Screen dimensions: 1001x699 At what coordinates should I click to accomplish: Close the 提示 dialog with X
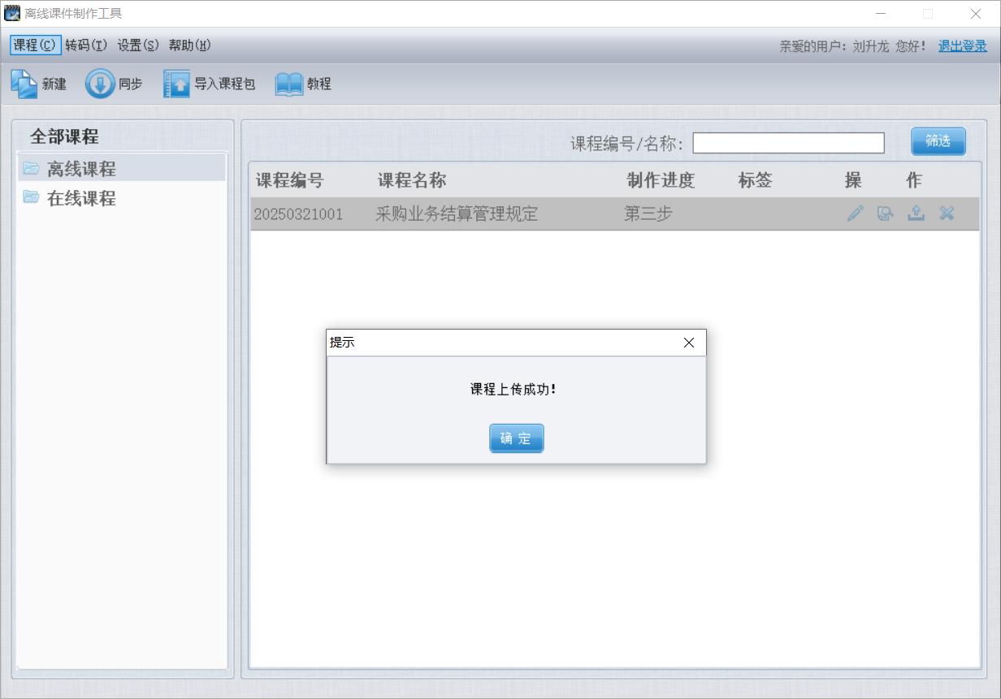(689, 343)
